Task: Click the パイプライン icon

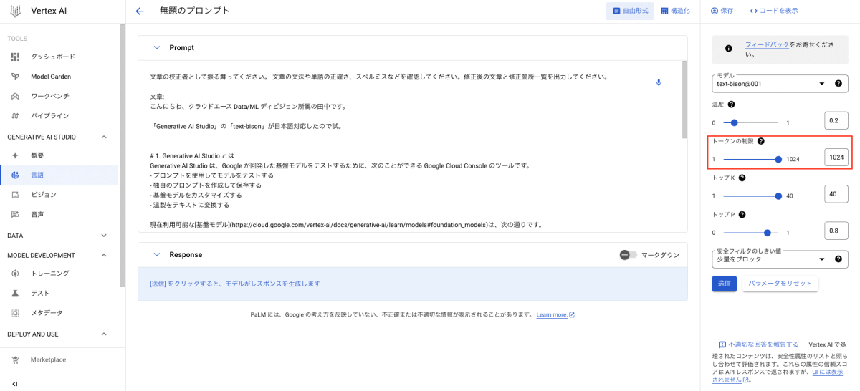Action: (x=15, y=115)
